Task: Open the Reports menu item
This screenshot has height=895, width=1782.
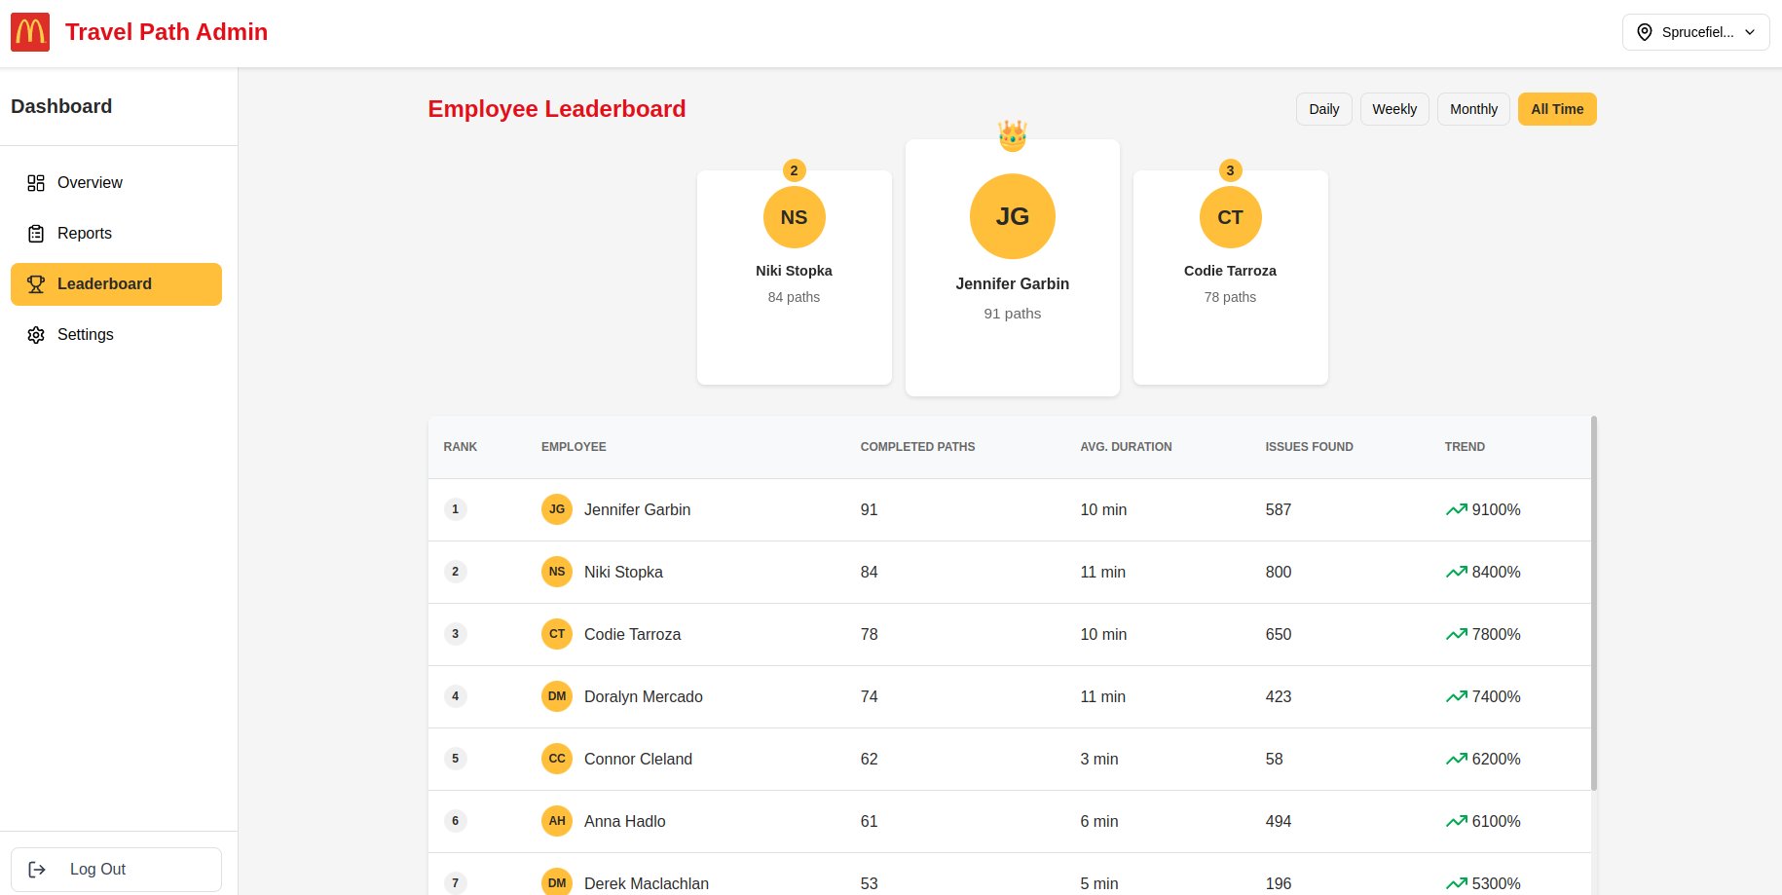Action: [85, 234]
